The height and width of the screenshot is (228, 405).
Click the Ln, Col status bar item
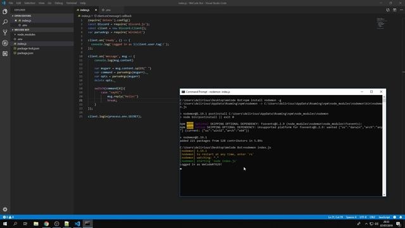pos(335,217)
